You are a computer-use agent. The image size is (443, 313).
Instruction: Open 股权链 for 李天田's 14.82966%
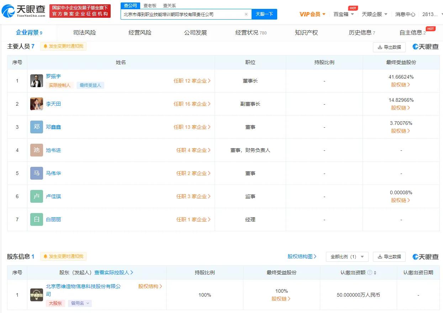401,108
